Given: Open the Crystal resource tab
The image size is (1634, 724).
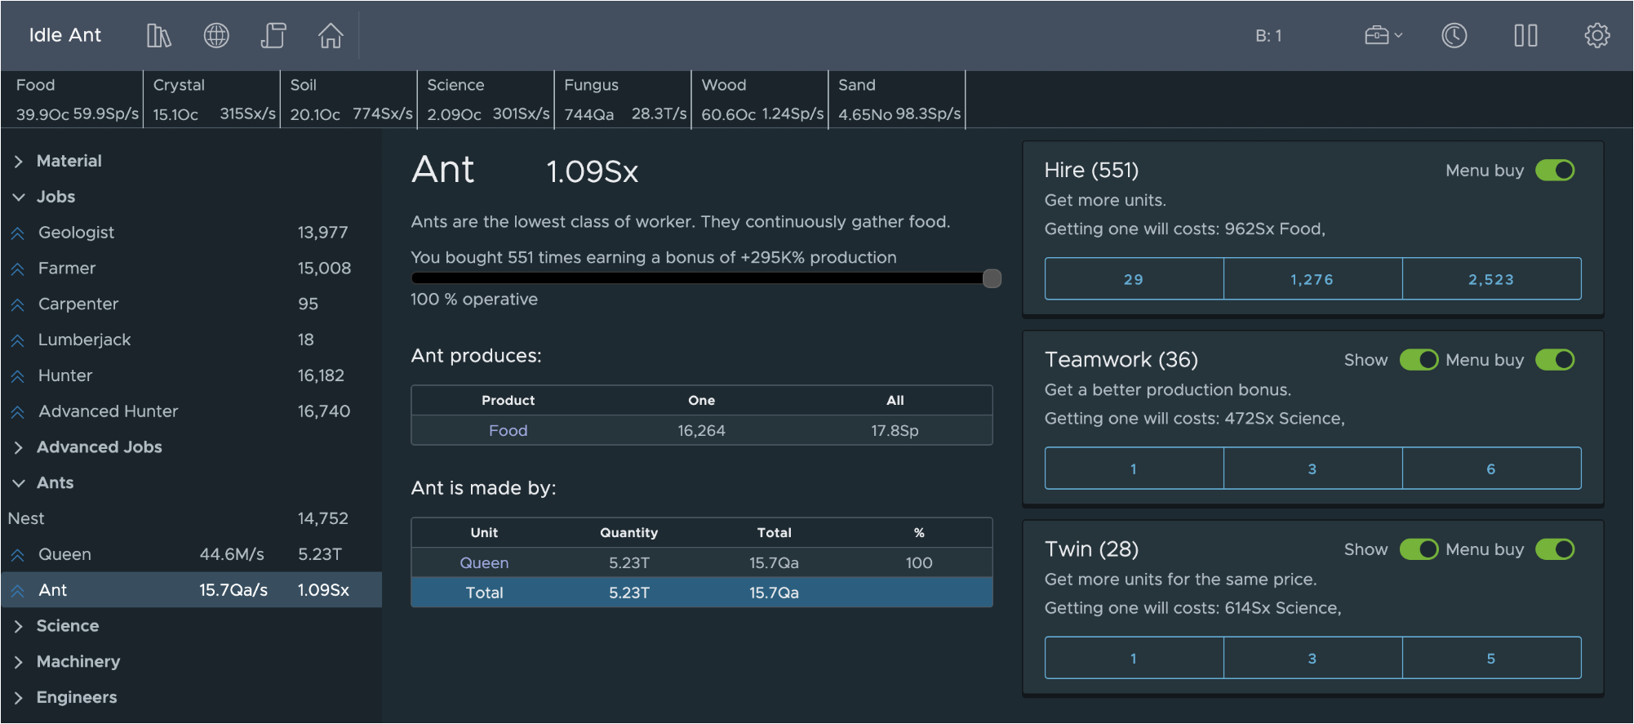Looking at the screenshot, I should (x=212, y=100).
